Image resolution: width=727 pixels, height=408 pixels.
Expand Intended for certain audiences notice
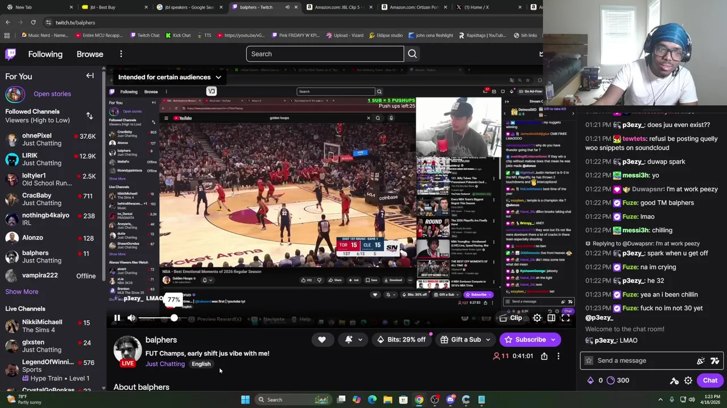[170, 77]
